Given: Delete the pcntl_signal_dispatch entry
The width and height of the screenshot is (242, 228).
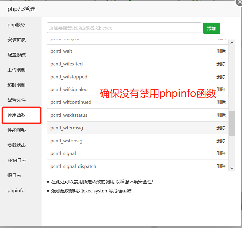Looking at the screenshot, I should (221, 166).
